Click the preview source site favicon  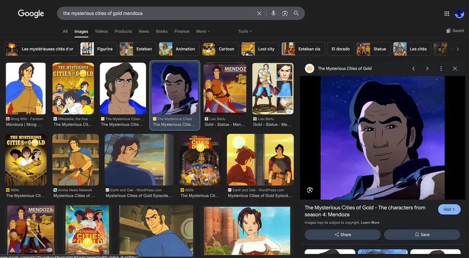point(310,68)
